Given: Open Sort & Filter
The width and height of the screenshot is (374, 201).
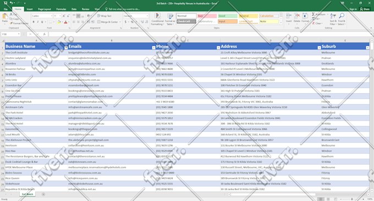Looking at the screenshot, I should [333, 19].
